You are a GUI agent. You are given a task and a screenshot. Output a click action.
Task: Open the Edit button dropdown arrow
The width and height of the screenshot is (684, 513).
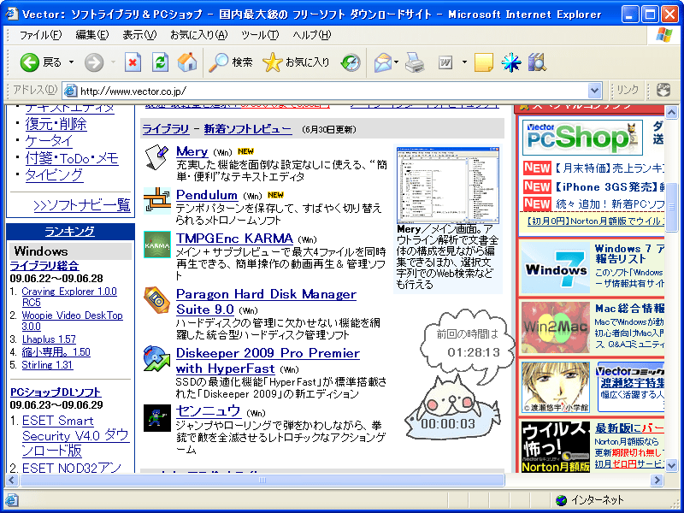(464, 62)
